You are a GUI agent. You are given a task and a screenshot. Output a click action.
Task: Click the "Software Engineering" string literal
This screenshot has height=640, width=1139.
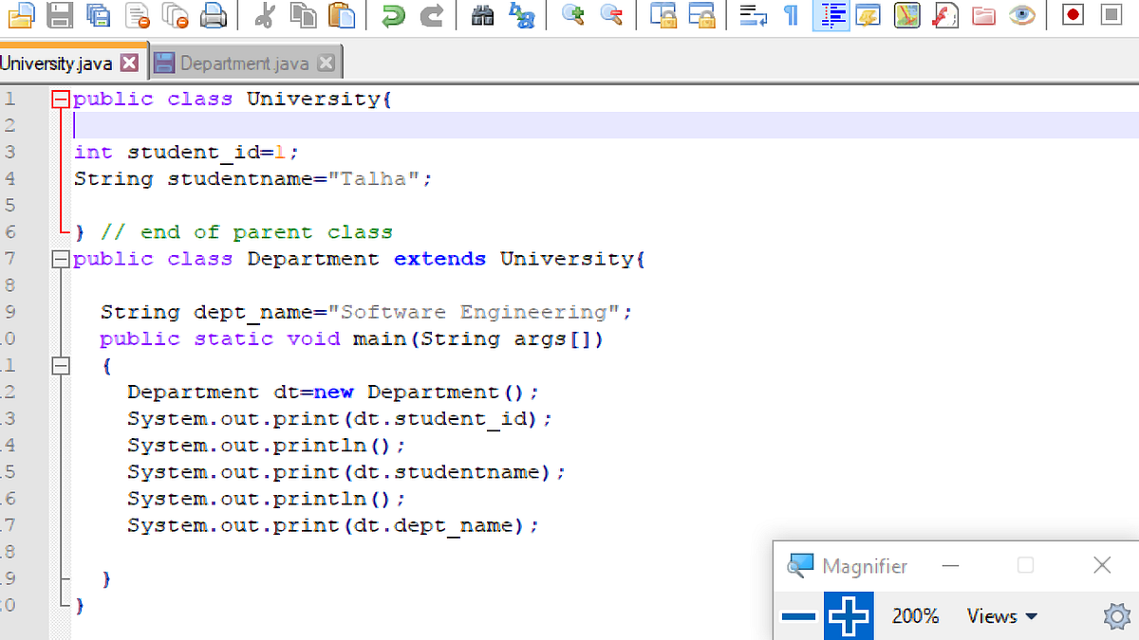click(x=475, y=312)
